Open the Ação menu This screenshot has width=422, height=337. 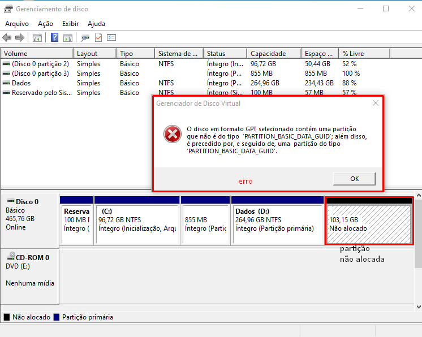[45, 24]
